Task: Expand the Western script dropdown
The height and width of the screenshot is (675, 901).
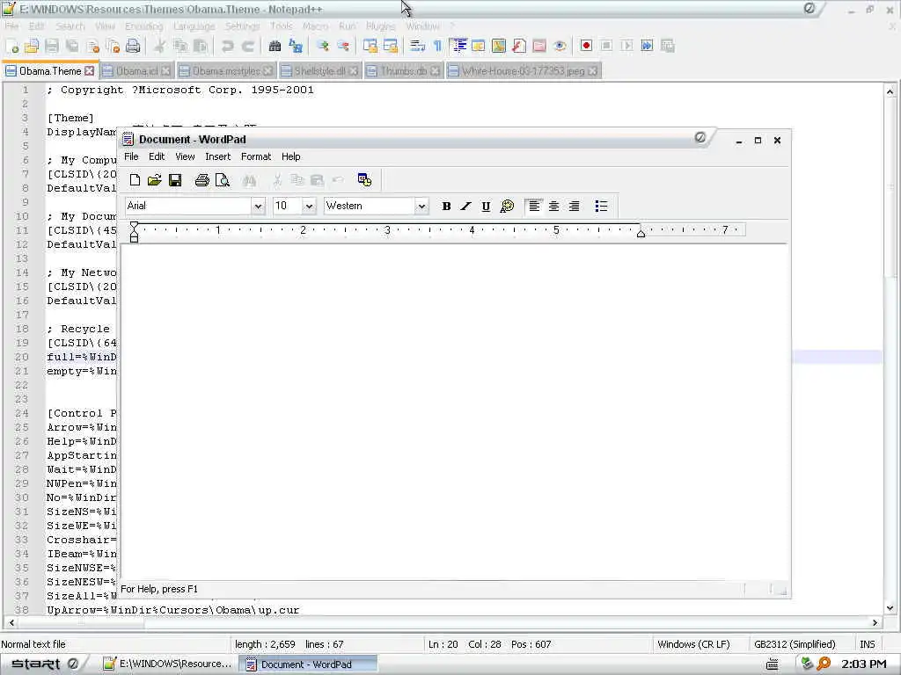Action: pyautogui.click(x=421, y=206)
